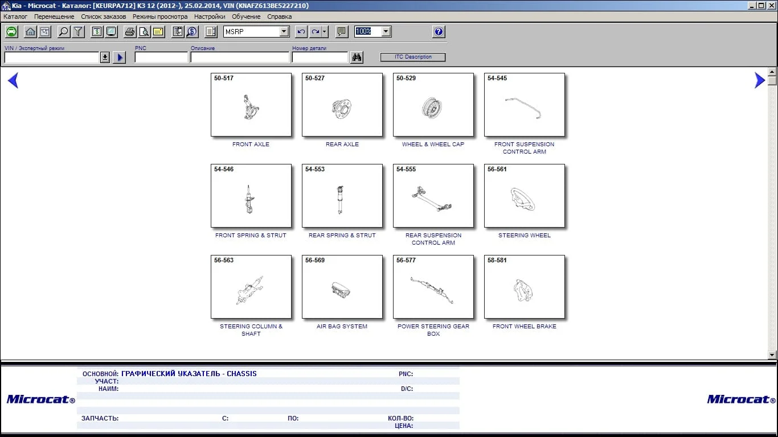Open help with the question mark icon
The height and width of the screenshot is (437, 778).
(x=439, y=32)
